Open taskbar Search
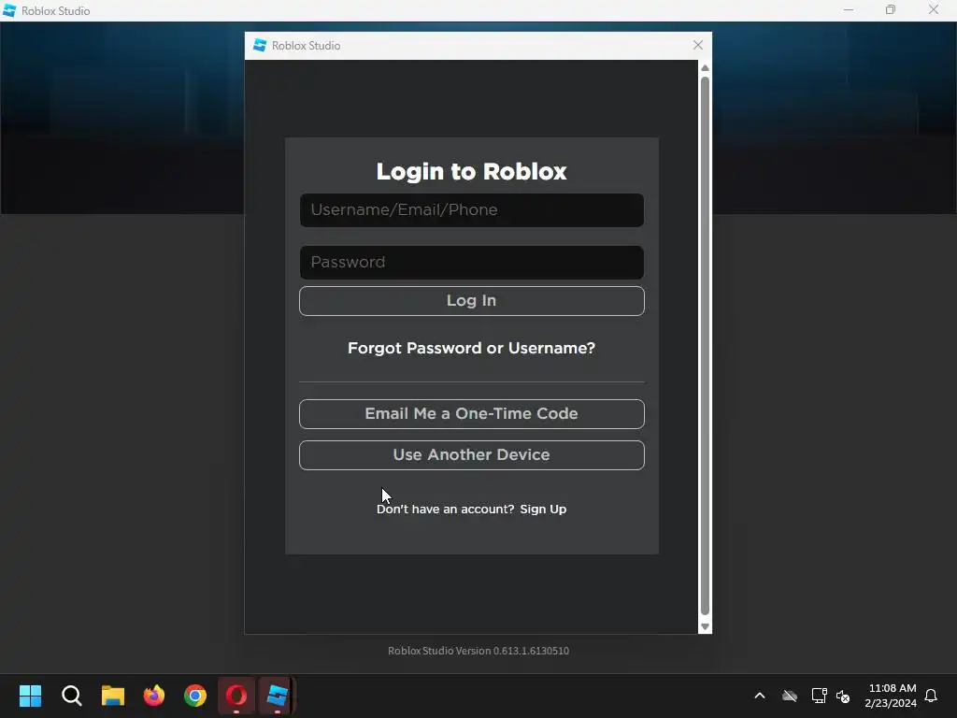Viewport: 957px width, 718px height. tap(71, 696)
